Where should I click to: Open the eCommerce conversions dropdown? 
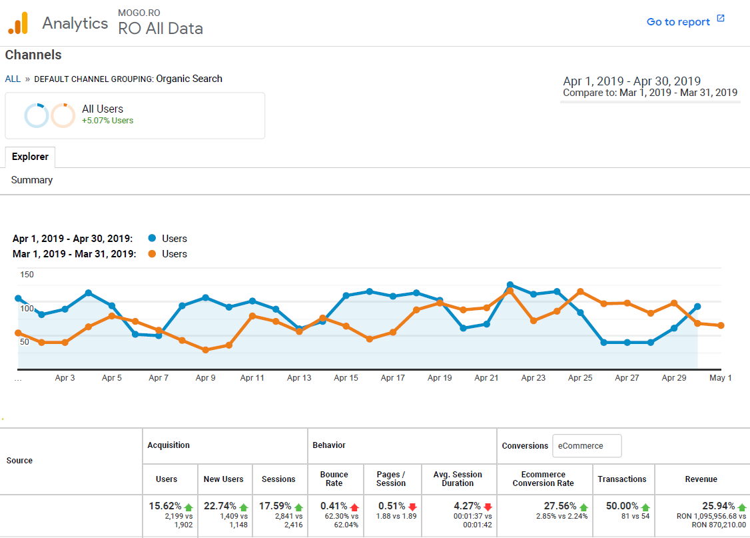[x=586, y=445]
